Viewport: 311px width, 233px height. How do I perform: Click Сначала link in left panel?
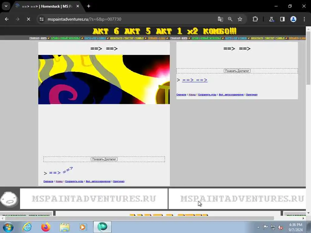click(48, 181)
